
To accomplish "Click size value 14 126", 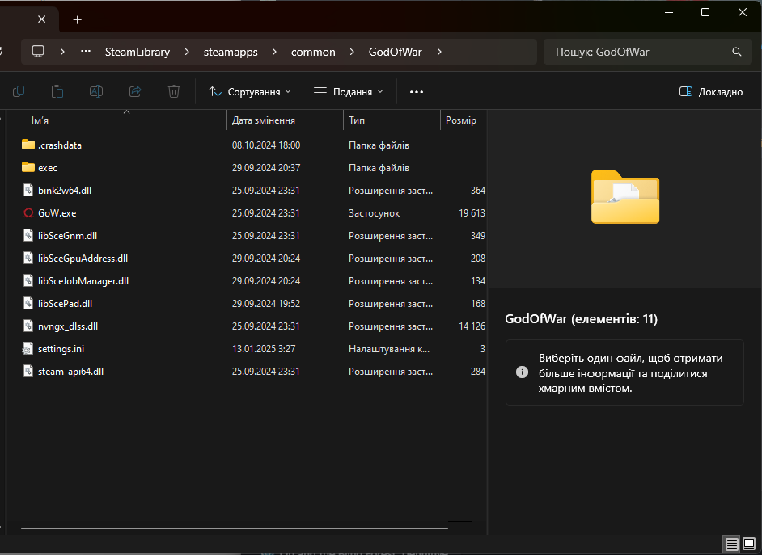I will 472,326.
